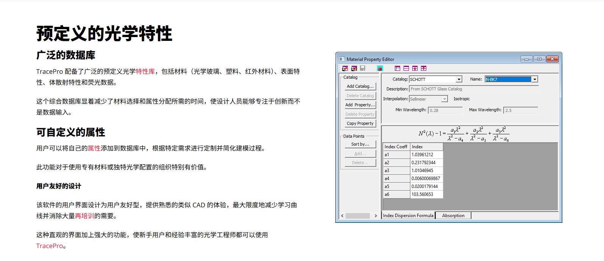Click the Add Property... button
604x261 pixels.
pyautogui.click(x=360, y=105)
